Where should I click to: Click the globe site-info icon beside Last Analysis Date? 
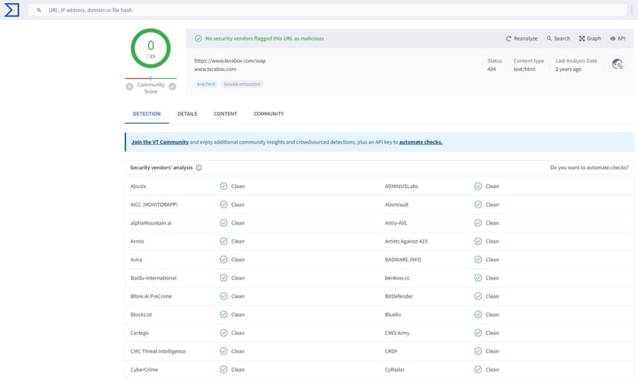click(x=617, y=64)
